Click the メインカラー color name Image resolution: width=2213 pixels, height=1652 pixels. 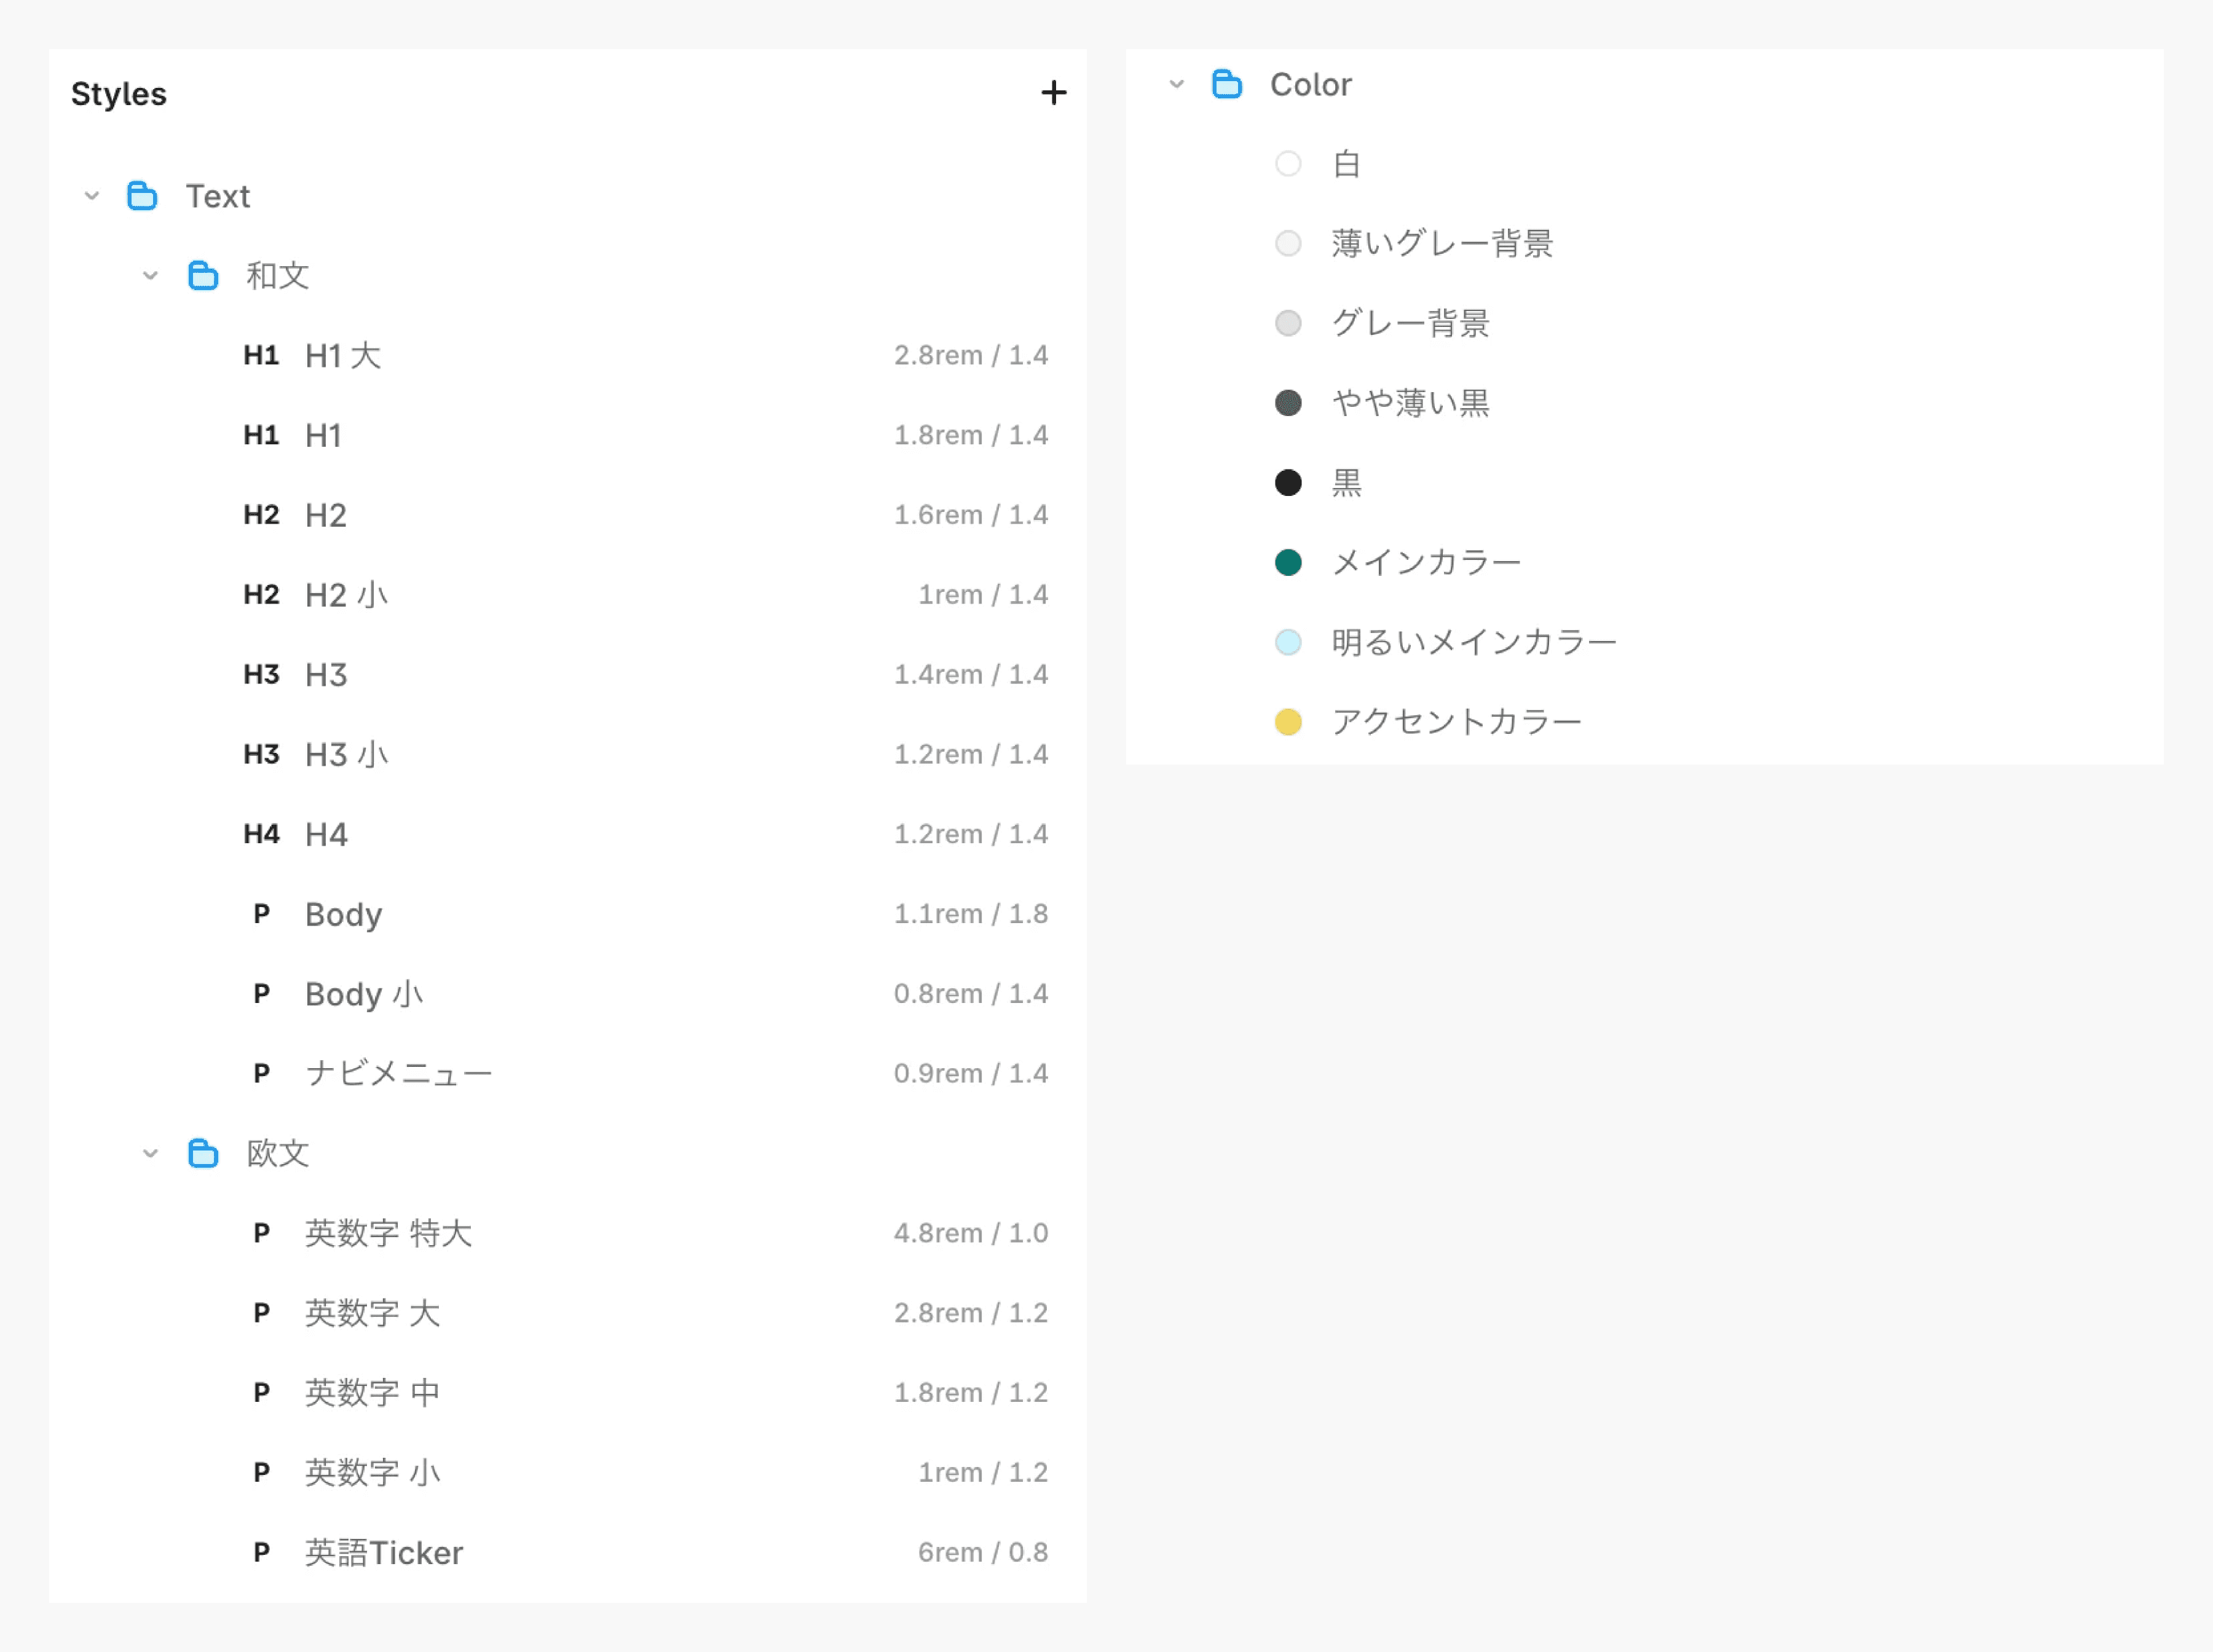1426,562
